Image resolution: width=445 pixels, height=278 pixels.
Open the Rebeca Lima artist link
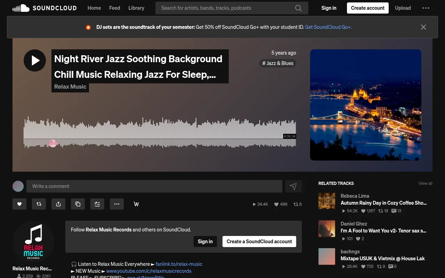(355, 196)
